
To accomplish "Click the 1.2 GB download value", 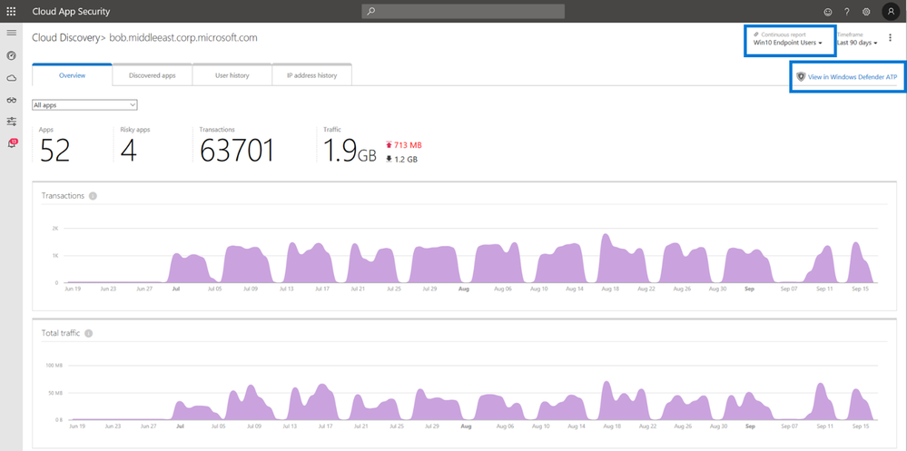I will tap(406, 159).
